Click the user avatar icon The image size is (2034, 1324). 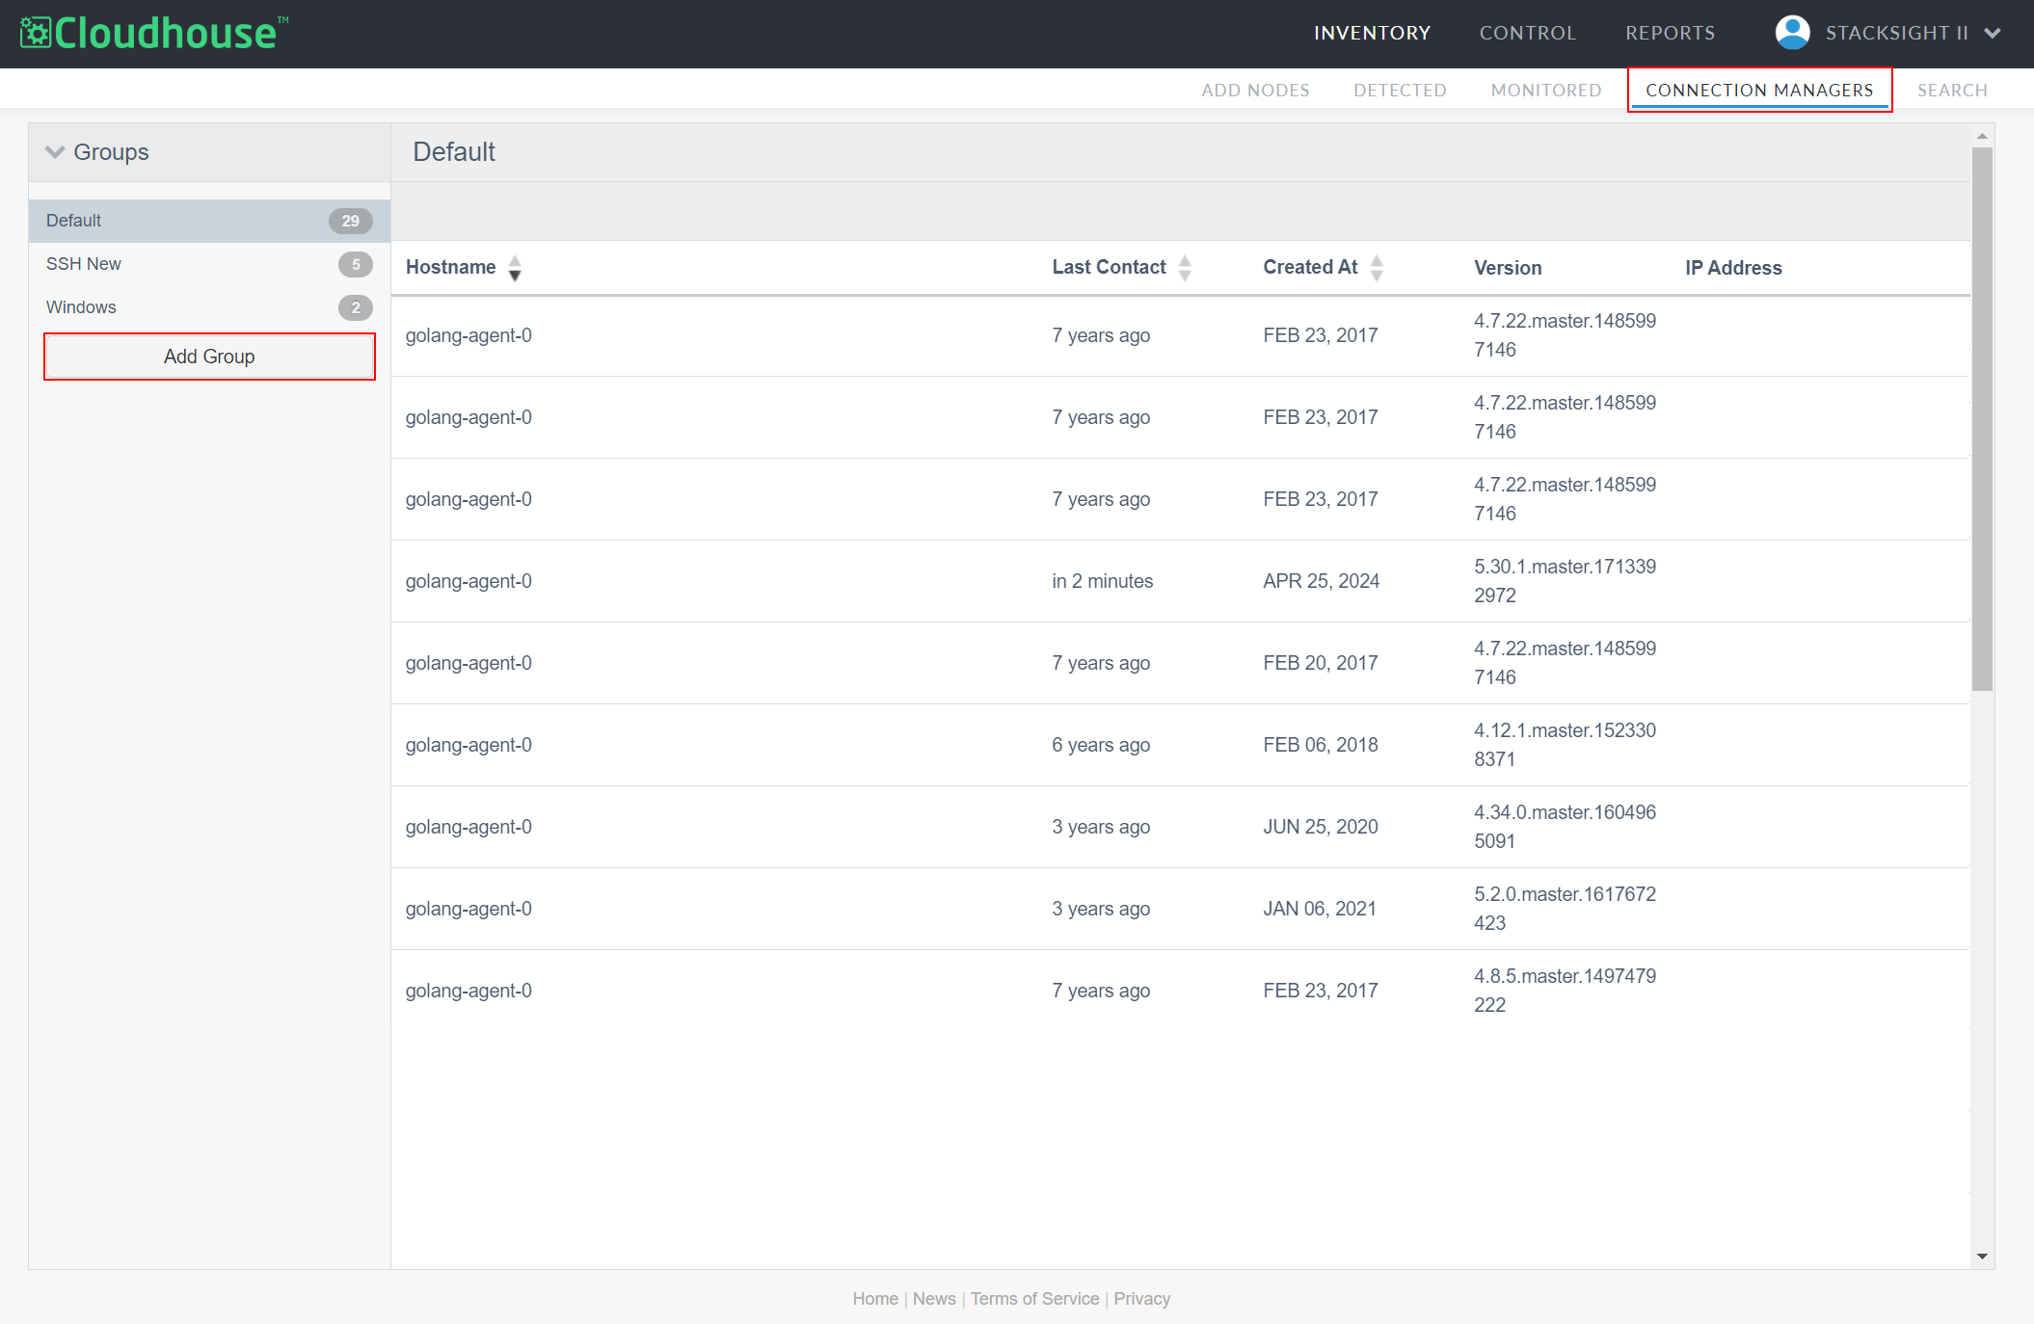pyautogui.click(x=1792, y=33)
